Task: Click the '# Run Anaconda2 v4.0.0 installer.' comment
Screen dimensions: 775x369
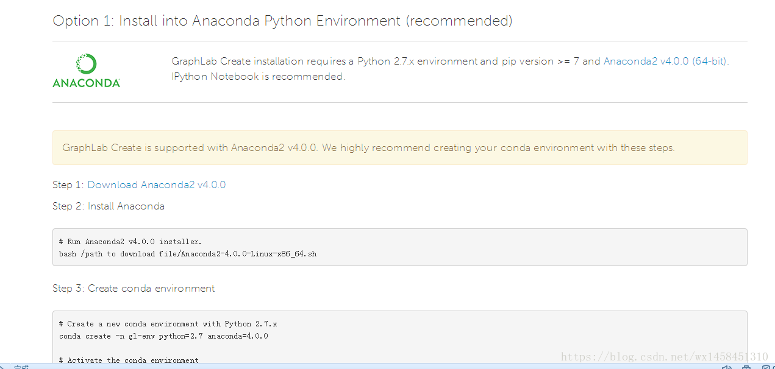Action: click(130, 242)
